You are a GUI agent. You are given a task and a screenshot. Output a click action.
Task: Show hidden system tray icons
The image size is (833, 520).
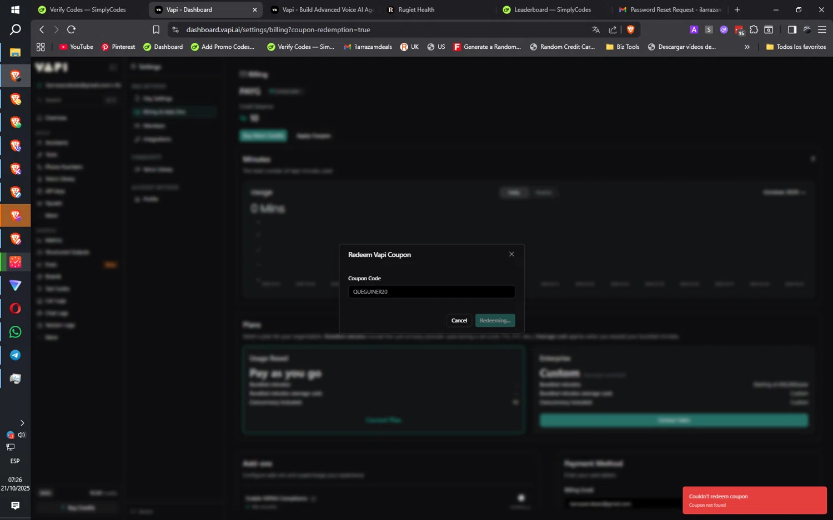[x=22, y=423]
